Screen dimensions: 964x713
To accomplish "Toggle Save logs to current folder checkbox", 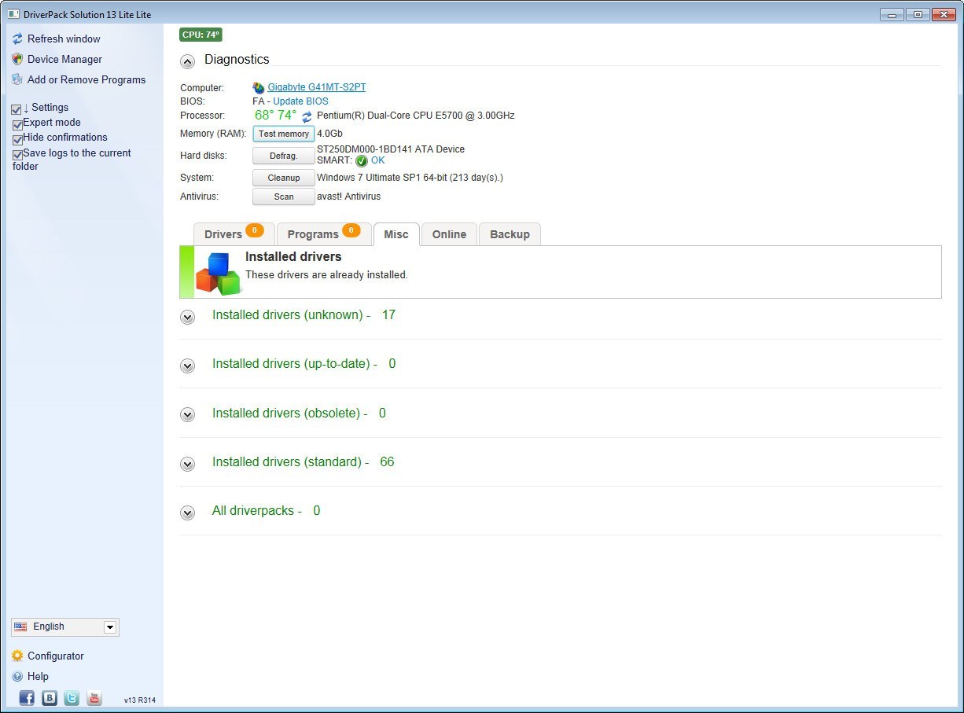I will 17,155.
